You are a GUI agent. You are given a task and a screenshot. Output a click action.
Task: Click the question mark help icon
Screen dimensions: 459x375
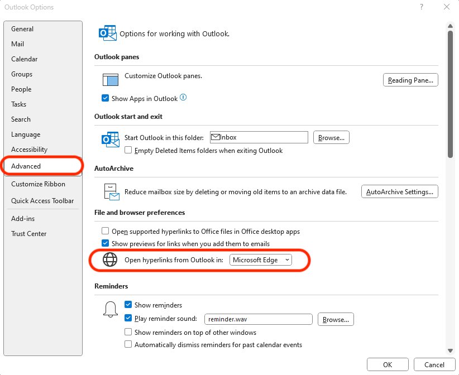pos(421,7)
